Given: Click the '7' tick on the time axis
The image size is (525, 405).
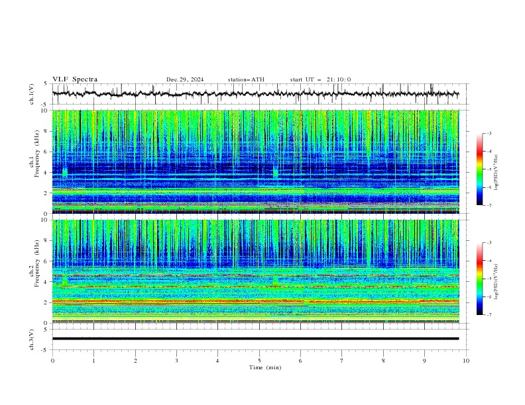Looking at the screenshot, I should pyautogui.click(x=342, y=361).
